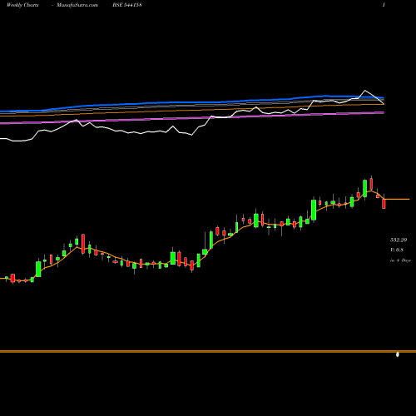Click the 'in 4 Days' label
Image resolution: width=416 pixels, height=416 pixels.
pyautogui.click(x=400, y=260)
